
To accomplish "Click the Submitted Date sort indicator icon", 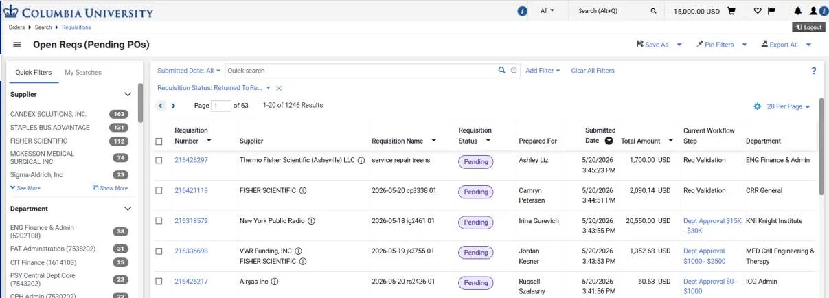I will pyautogui.click(x=609, y=141).
